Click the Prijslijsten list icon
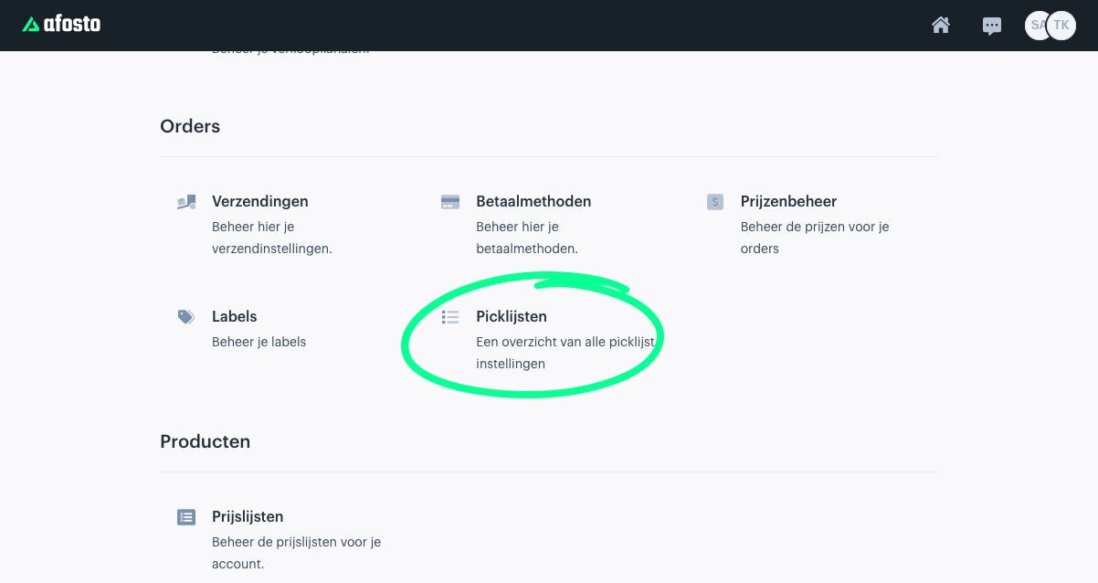Screen dimensions: 1098x583 tap(186, 517)
